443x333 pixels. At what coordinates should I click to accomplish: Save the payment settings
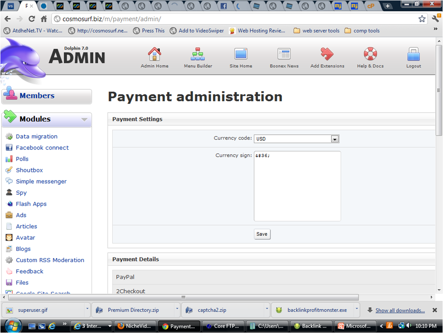coord(262,234)
